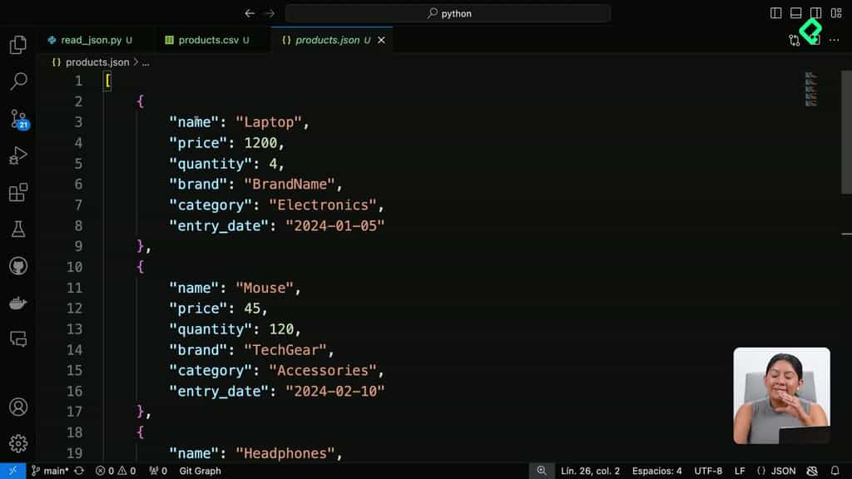Click the main* branch indicator
This screenshot has width=852, height=479.
pos(50,471)
